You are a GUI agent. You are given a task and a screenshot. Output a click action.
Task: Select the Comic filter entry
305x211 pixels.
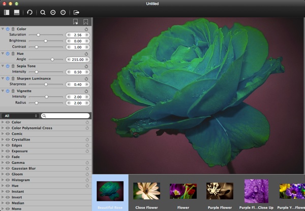17,133
